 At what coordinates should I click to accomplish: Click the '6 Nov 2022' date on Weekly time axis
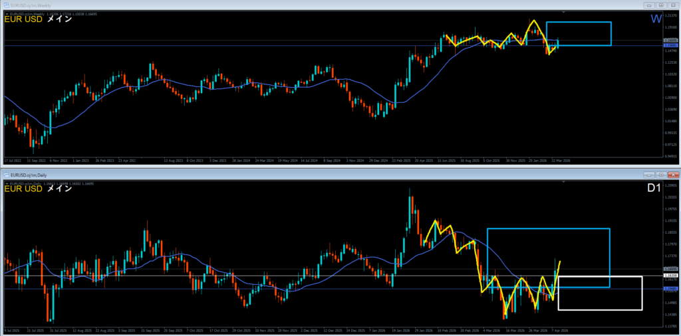(57, 160)
